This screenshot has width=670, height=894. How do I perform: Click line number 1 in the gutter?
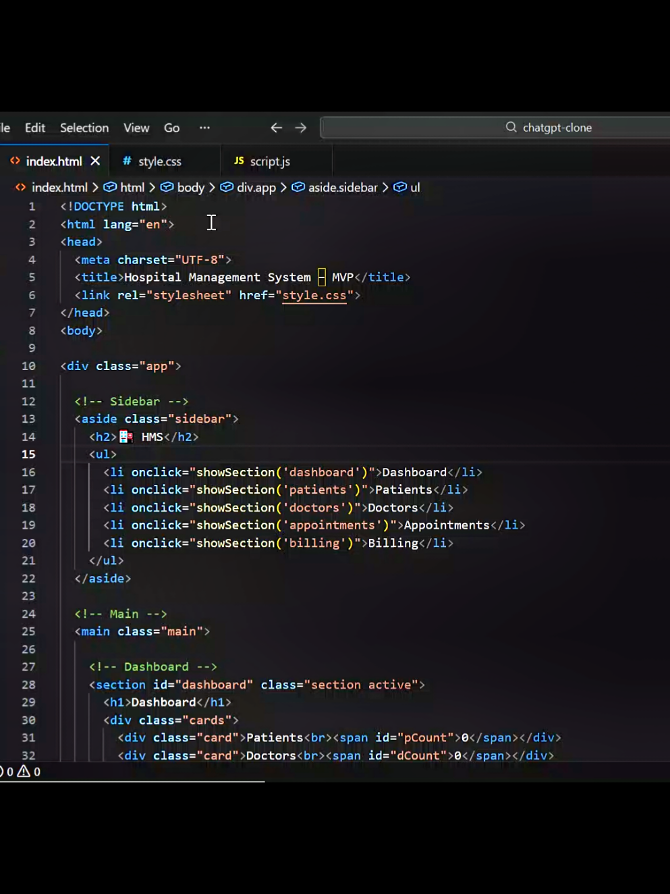[32, 207]
